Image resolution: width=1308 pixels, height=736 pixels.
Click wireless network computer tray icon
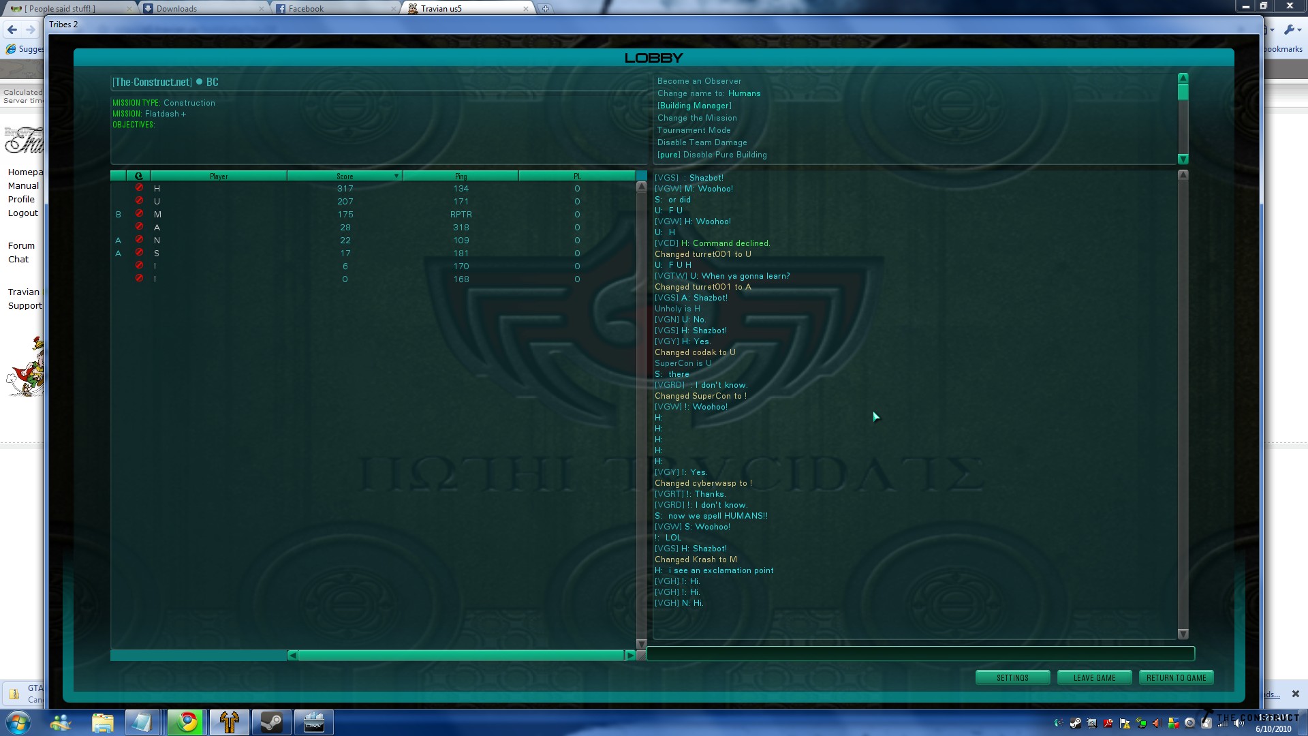(x=1141, y=722)
